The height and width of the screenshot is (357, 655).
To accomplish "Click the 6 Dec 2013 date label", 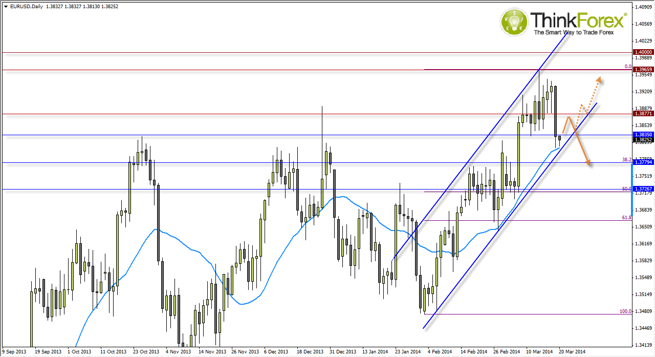I will (276, 352).
